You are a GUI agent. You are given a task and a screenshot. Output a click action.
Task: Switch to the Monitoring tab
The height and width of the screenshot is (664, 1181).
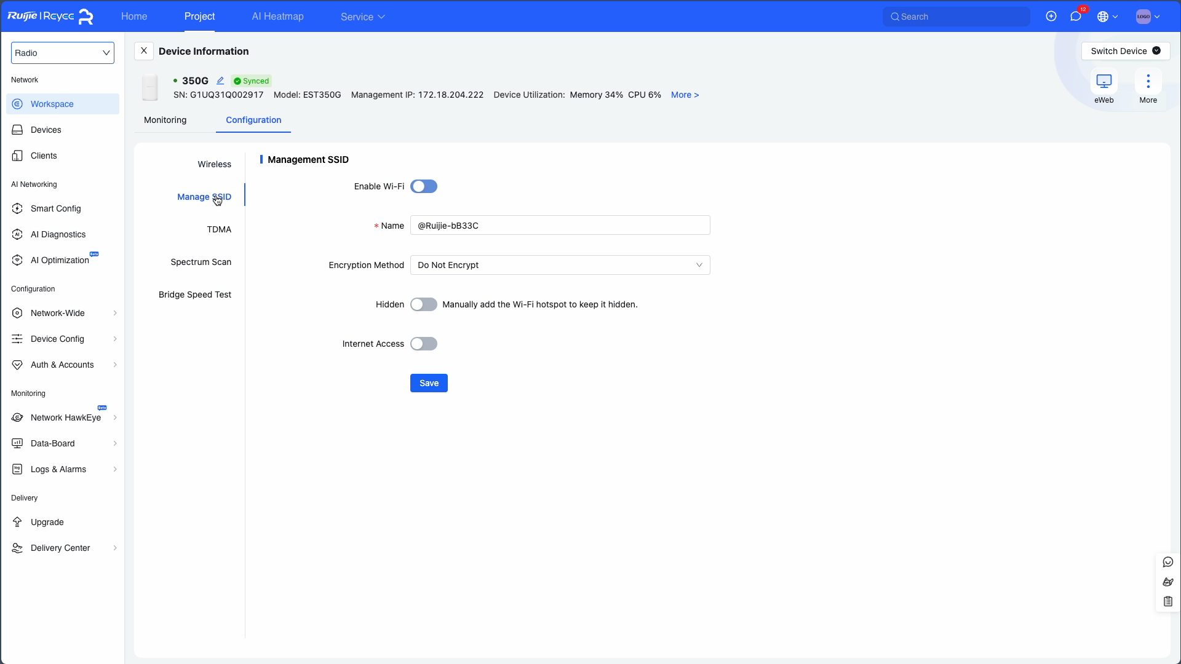(165, 120)
